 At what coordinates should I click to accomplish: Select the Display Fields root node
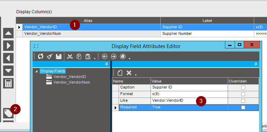coord(53,71)
